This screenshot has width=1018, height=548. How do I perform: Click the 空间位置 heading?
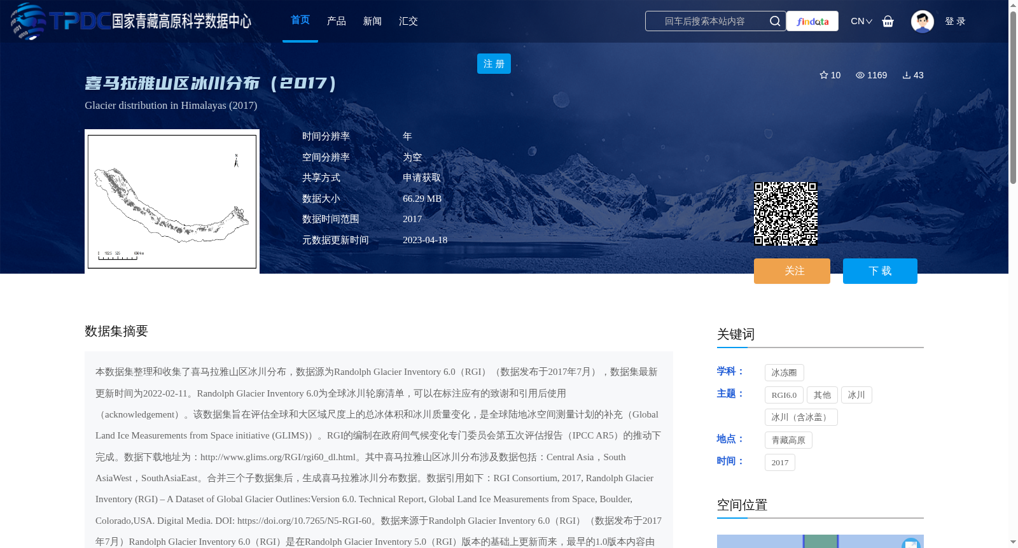(742, 505)
